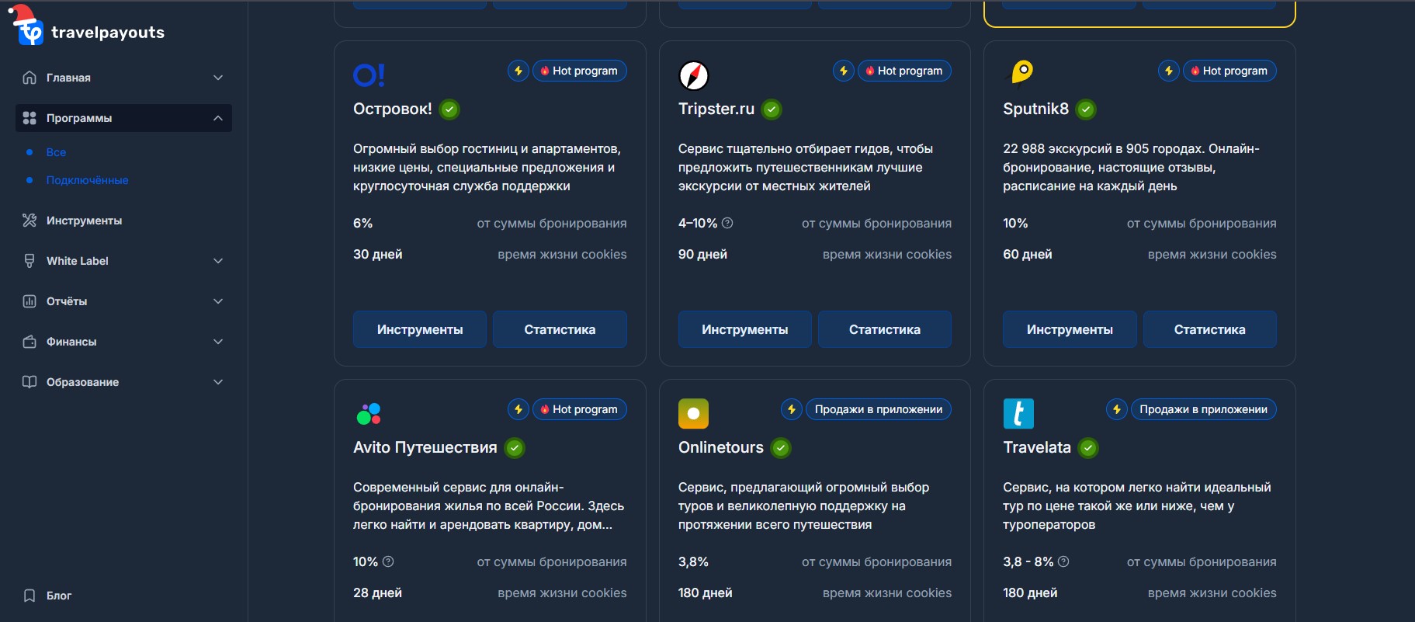Click the Hot program tag on Avito card
1415x622 pixels.
(x=579, y=409)
